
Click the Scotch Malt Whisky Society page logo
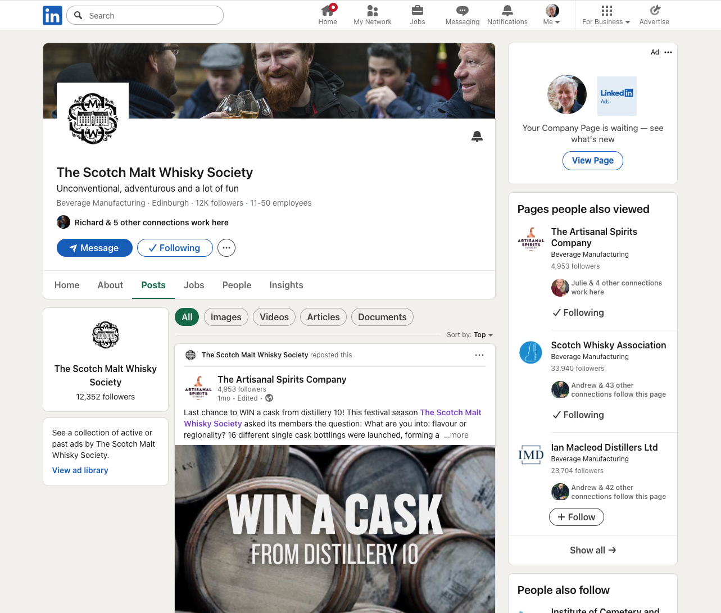tap(93, 119)
